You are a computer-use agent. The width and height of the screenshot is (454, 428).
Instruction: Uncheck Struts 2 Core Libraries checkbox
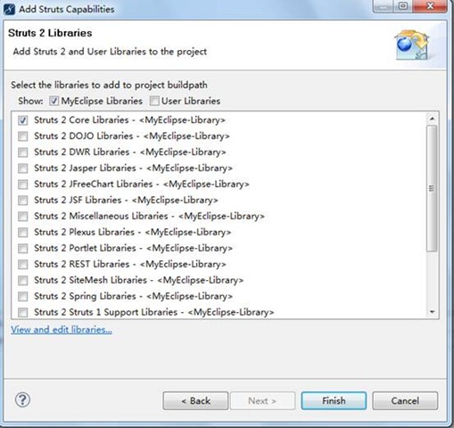23,120
